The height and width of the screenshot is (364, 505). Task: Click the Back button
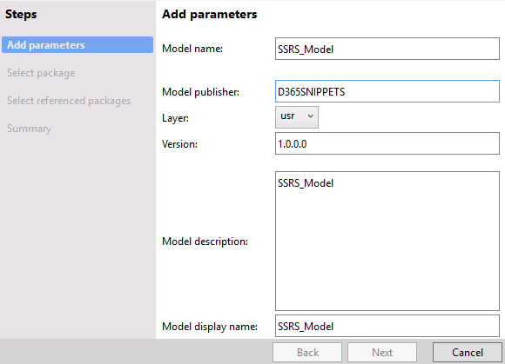pos(307,353)
